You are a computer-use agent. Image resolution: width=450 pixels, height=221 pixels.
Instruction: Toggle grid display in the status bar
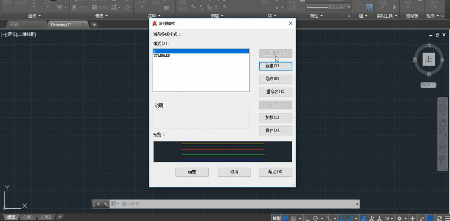(285, 217)
